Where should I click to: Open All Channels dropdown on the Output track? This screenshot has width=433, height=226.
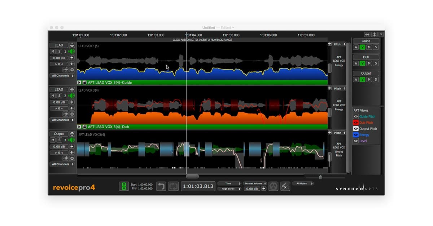(62, 164)
